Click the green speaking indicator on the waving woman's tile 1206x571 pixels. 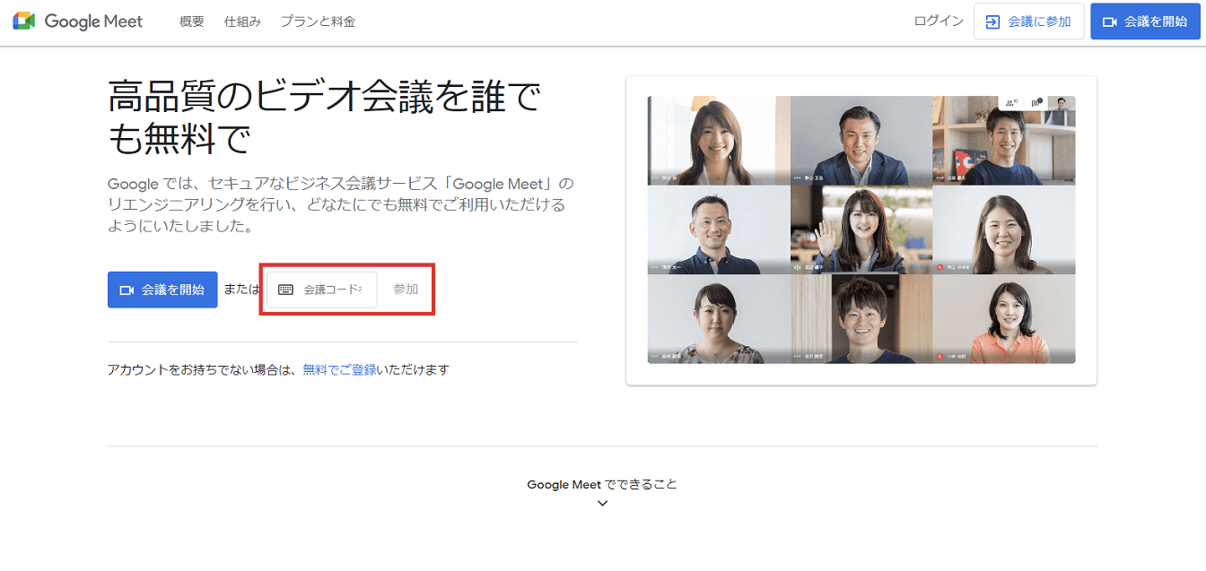pos(797,267)
